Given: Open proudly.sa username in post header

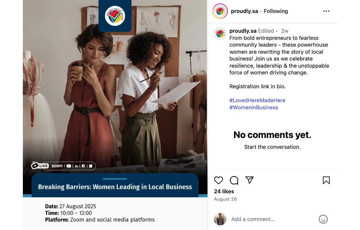Looking at the screenshot, I should click(244, 11).
